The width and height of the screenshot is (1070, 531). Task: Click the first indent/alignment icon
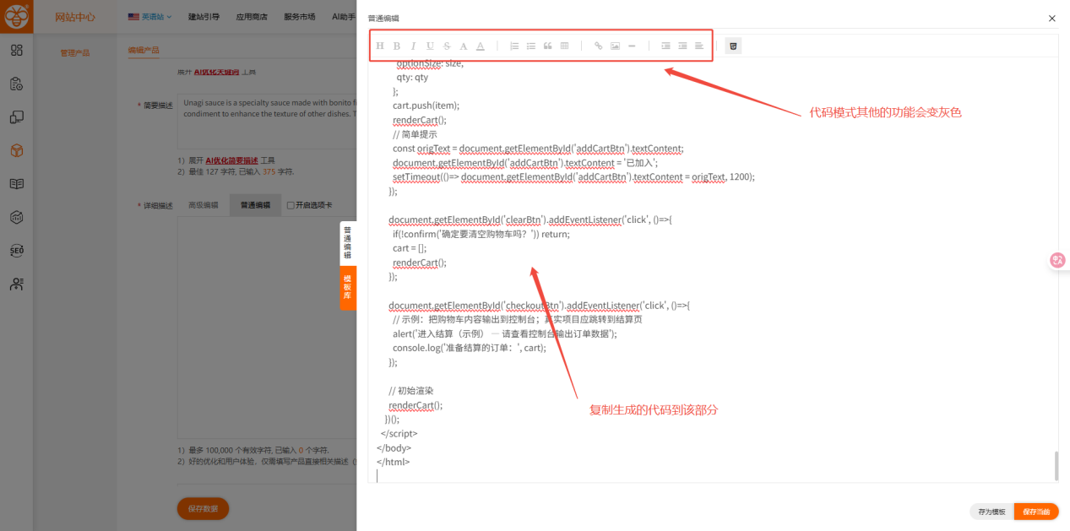coord(665,46)
